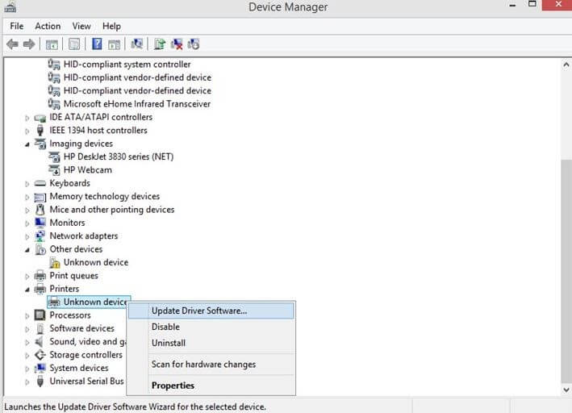Click the Uninstall device red X toolbar icon

click(x=177, y=44)
